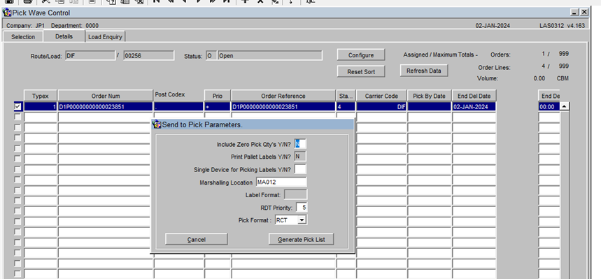The height and width of the screenshot is (279, 601).
Task: Click the Sta... column header
Action: 346,96
